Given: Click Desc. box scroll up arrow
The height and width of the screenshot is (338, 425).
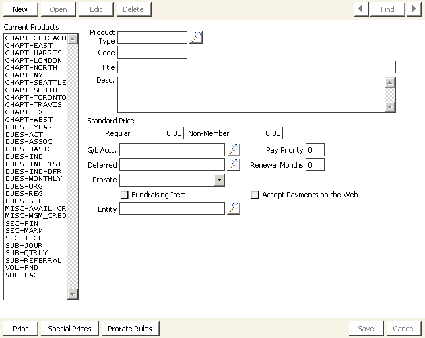Looking at the screenshot, I should pyautogui.click(x=390, y=83).
